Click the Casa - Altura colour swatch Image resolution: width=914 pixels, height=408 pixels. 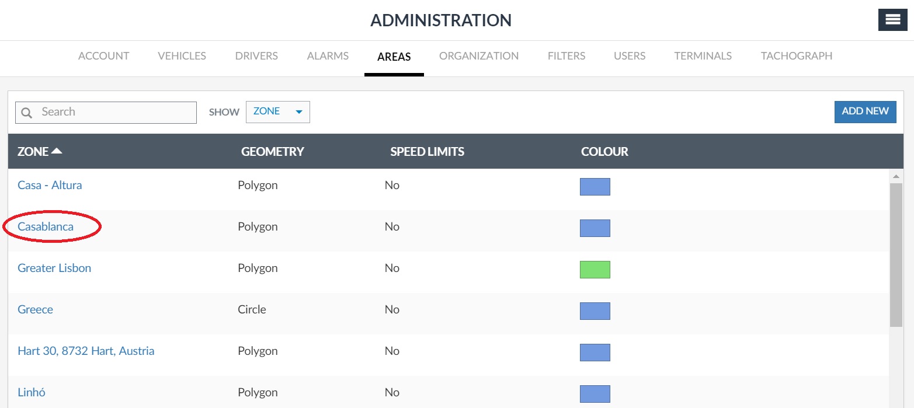[x=595, y=187]
